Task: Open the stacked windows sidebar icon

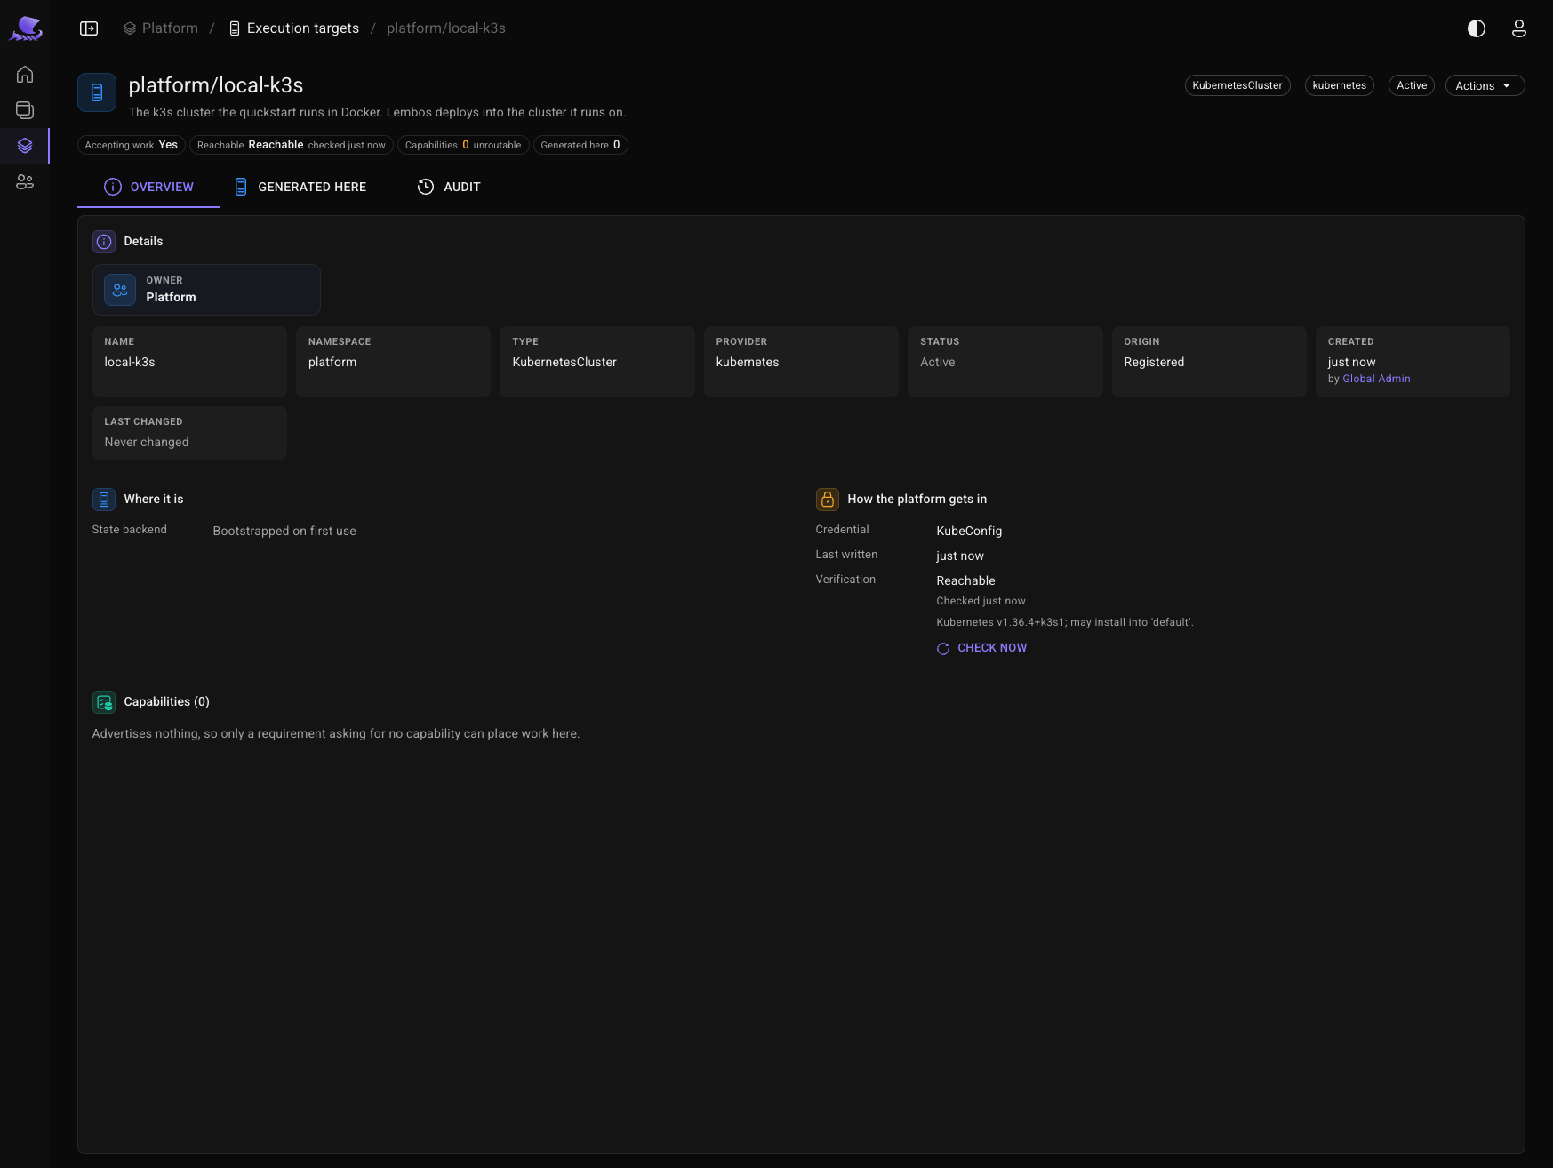Action: pos(25,110)
